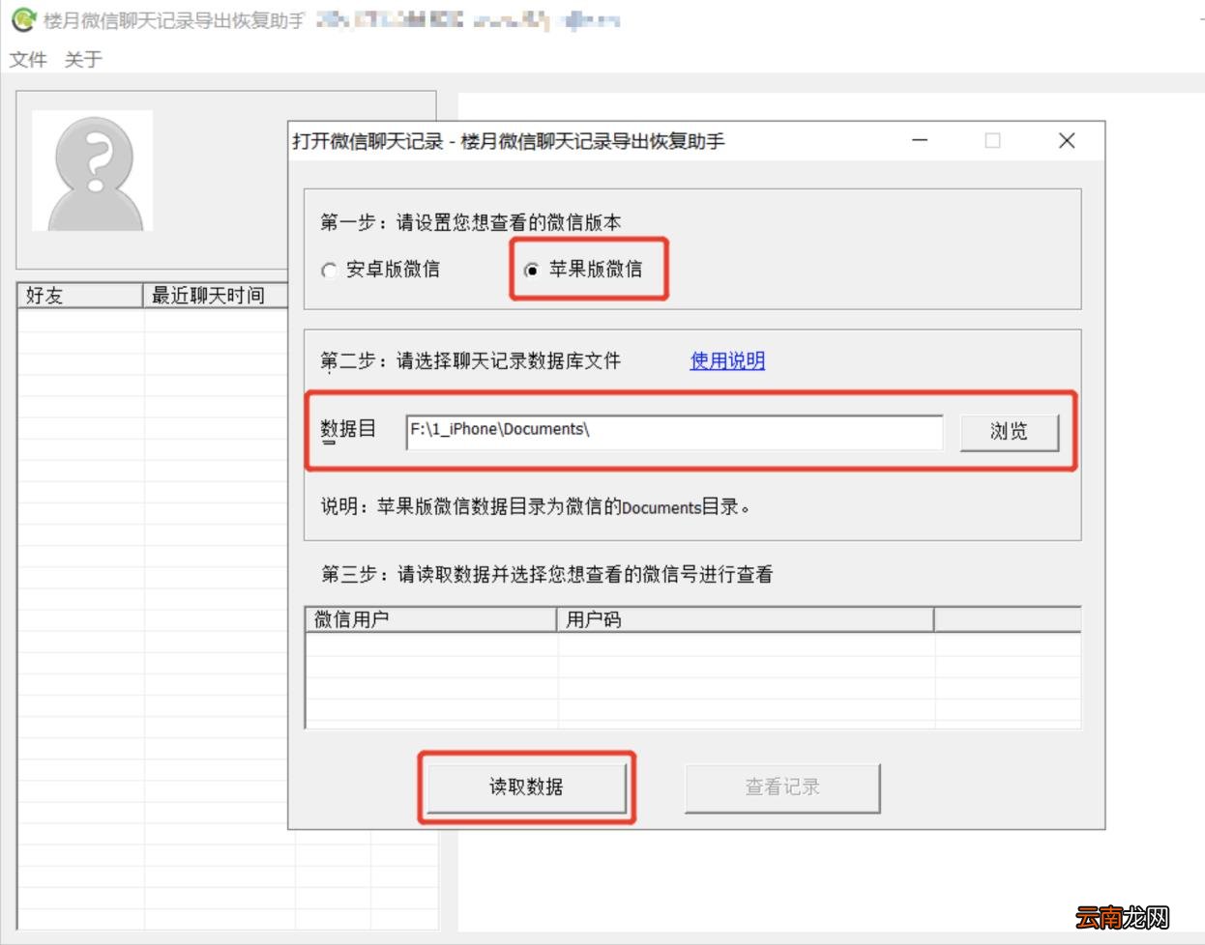Open the 使用说明 link

(x=727, y=360)
